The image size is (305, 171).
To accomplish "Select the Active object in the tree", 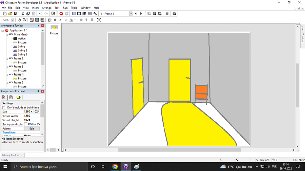I will point(22,39).
